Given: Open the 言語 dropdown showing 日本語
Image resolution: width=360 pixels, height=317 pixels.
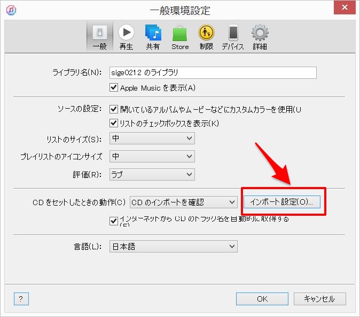Looking at the screenshot, I should click(174, 247).
